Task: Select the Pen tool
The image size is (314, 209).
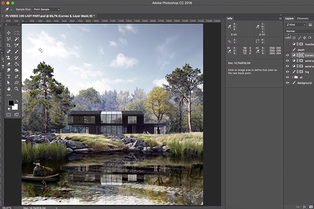Action: tap(17, 76)
